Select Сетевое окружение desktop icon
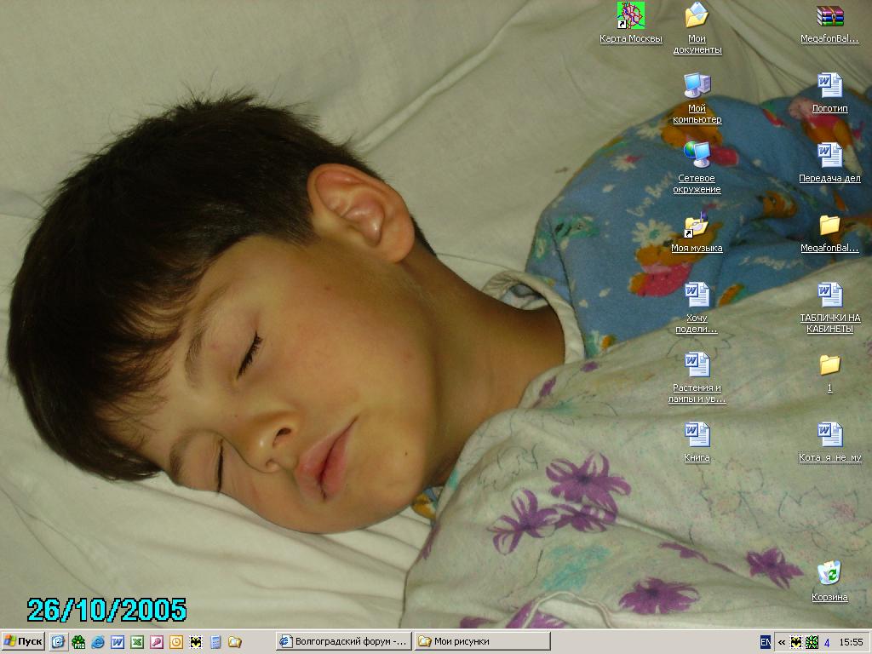872x654 pixels. point(697,155)
